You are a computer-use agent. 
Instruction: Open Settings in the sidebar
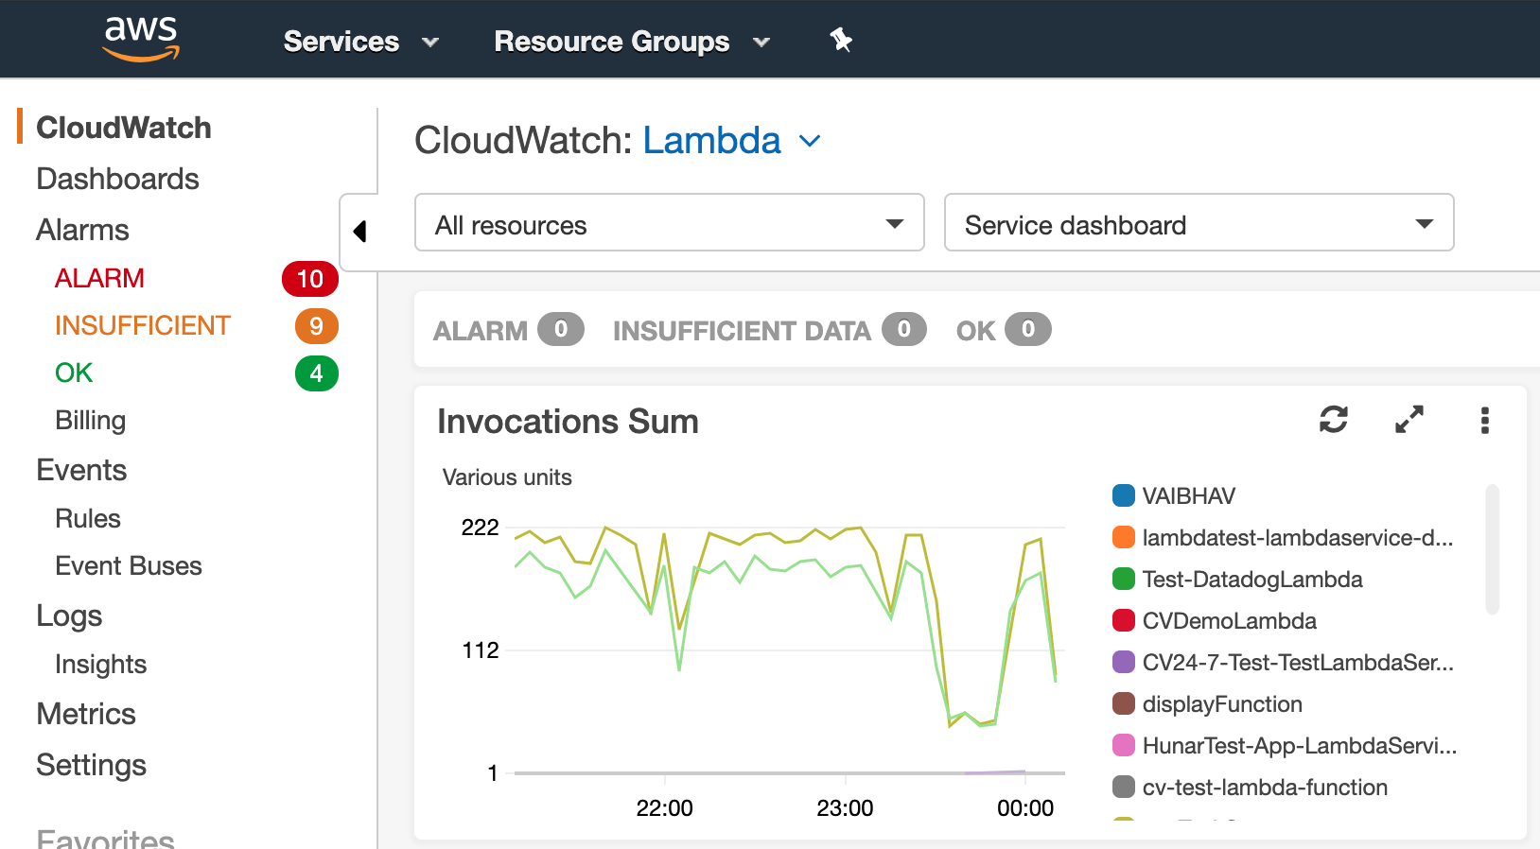coord(92,765)
